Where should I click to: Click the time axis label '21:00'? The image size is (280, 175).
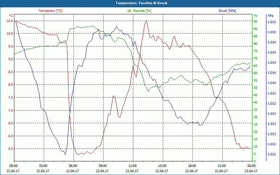[222, 166]
